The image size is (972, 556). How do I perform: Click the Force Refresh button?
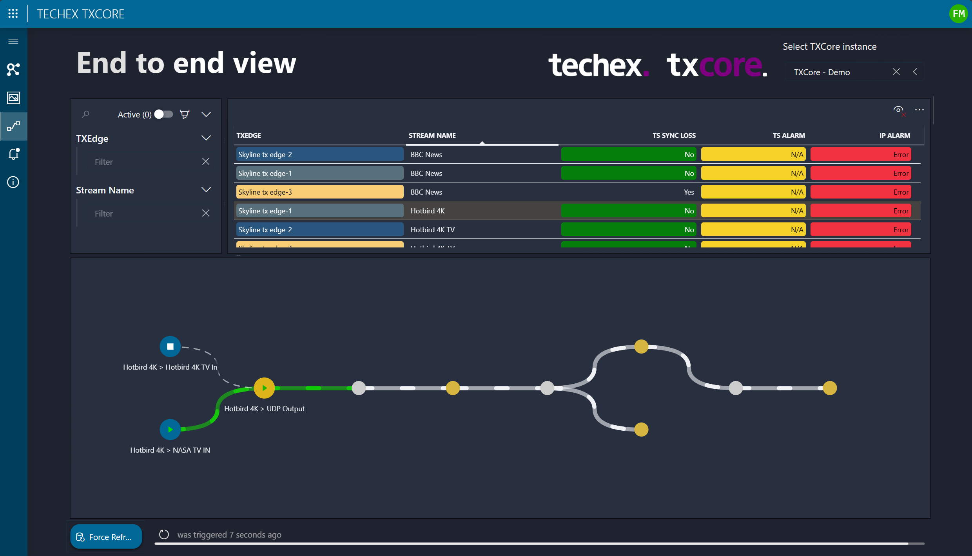coord(106,536)
